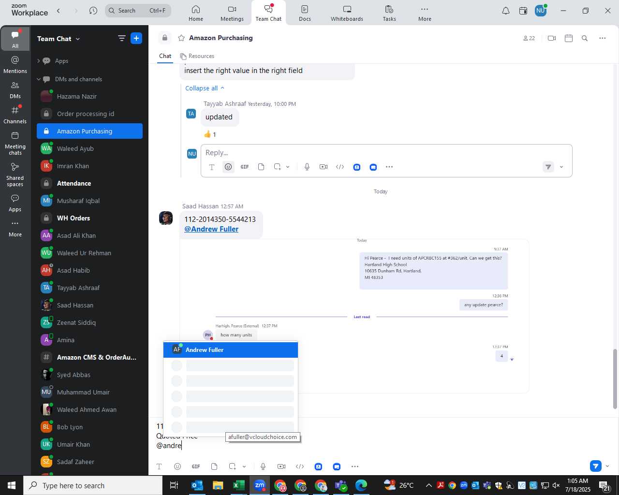
Task: Open Team Chat header dropdown
Action: pyautogui.click(x=78, y=39)
